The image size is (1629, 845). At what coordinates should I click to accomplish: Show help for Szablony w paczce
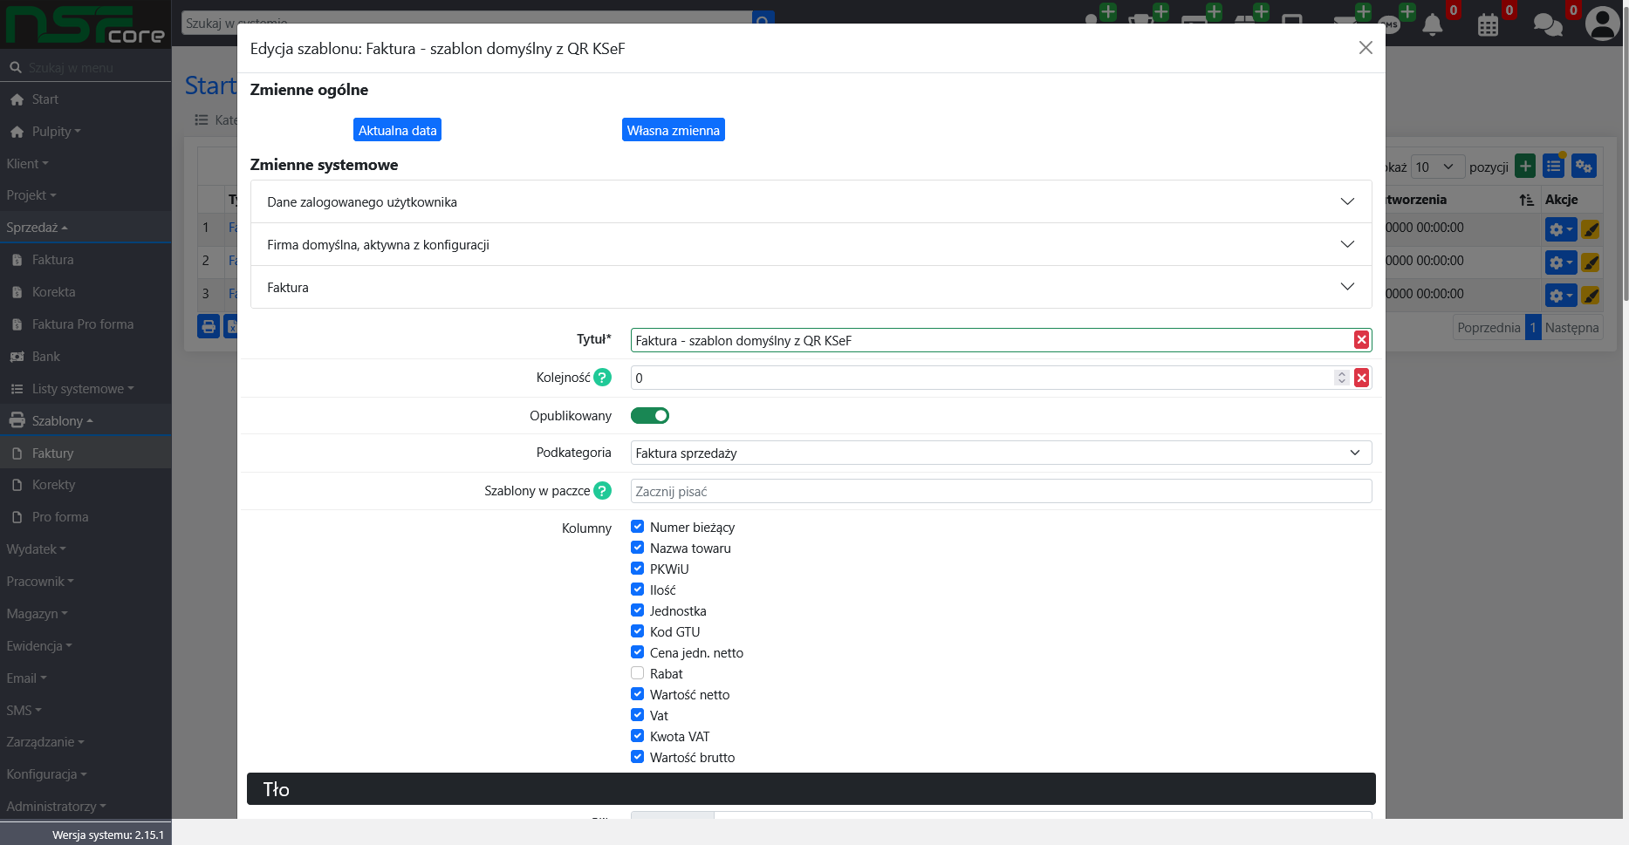pyautogui.click(x=602, y=491)
